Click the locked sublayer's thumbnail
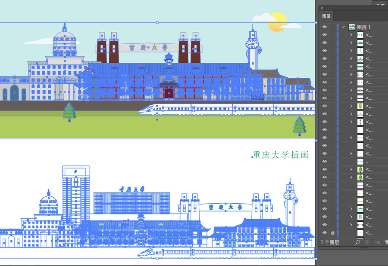The height and width of the screenshot is (266, 388). pyautogui.click(x=360, y=232)
